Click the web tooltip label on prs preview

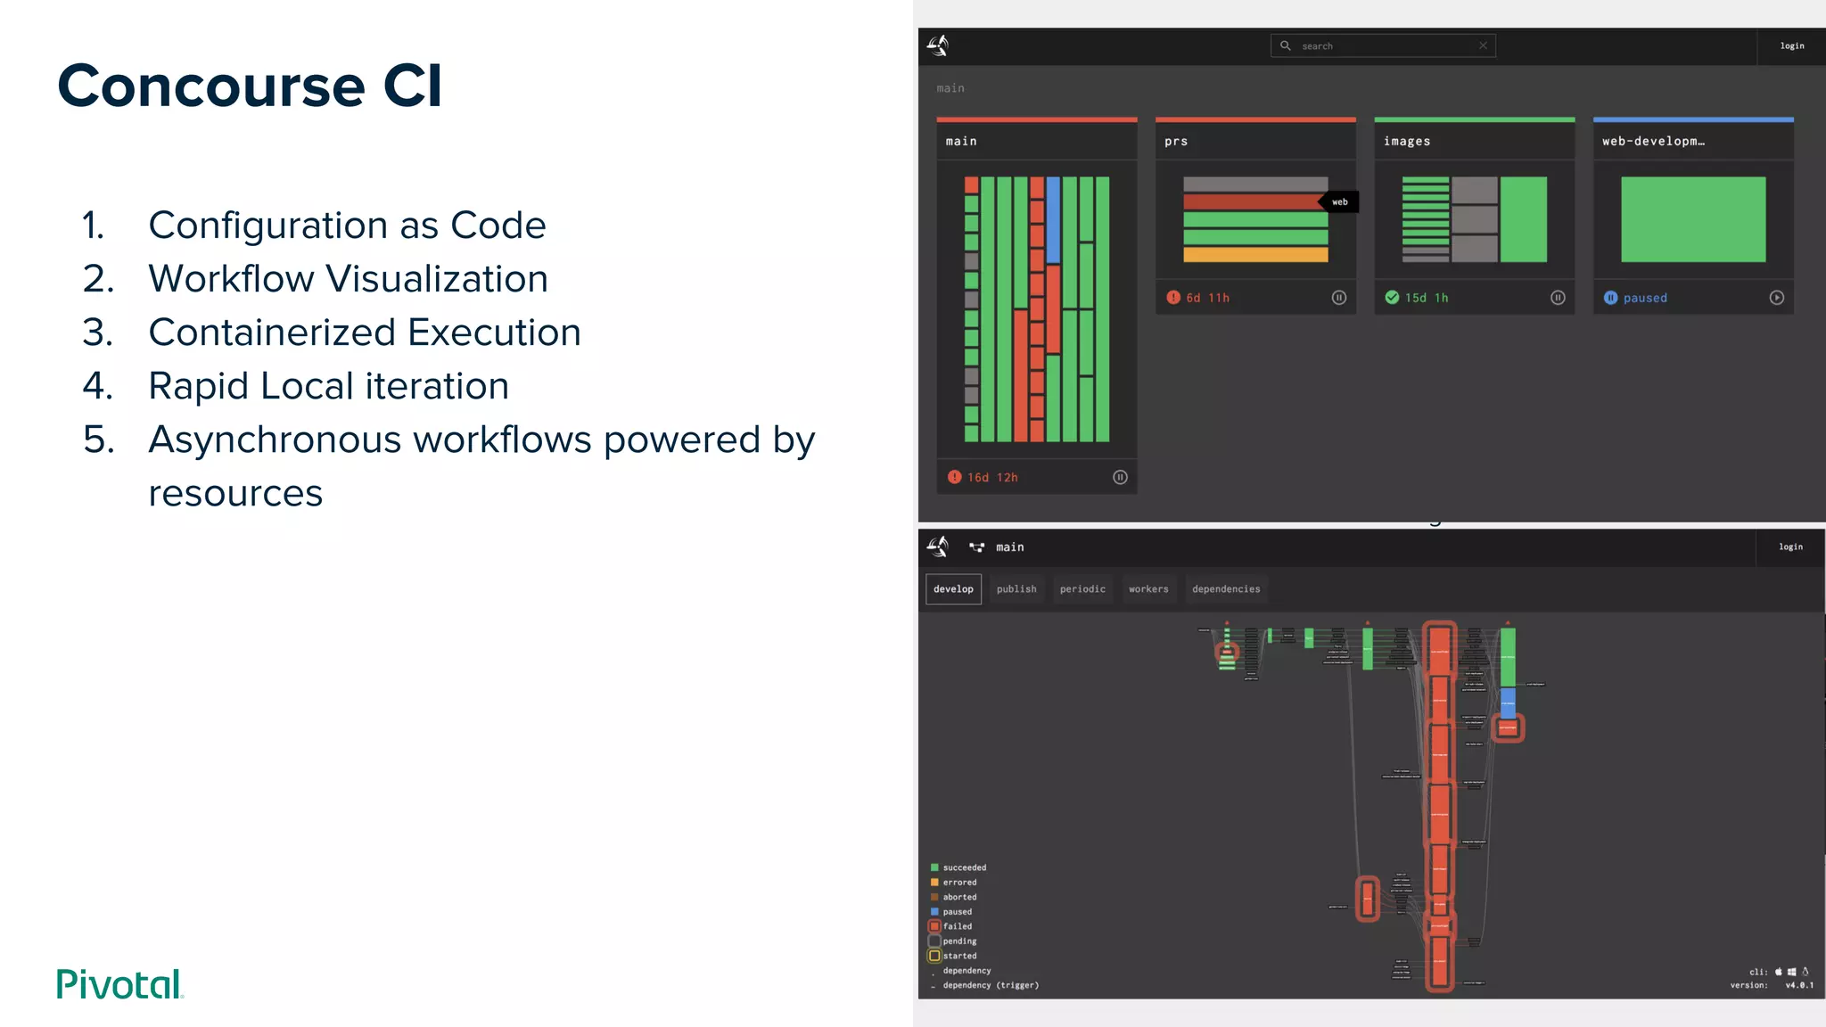click(x=1340, y=202)
